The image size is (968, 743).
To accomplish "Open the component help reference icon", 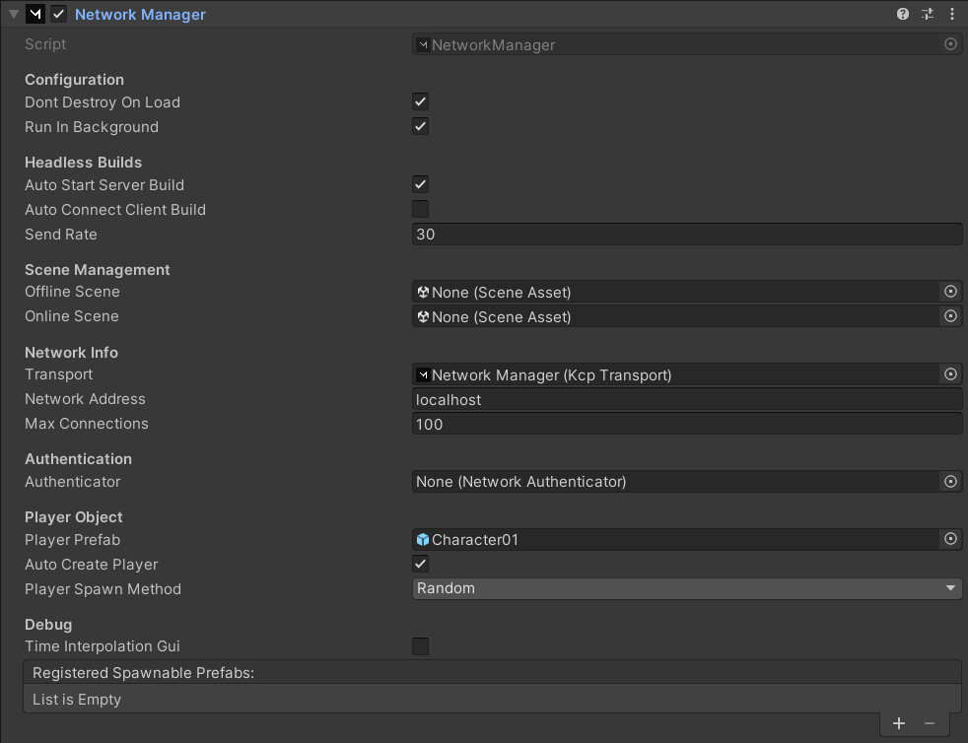I will pos(903,14).
